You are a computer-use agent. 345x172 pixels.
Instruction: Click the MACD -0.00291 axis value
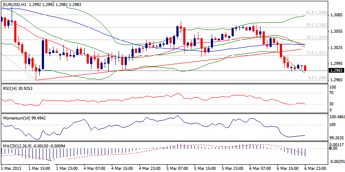click(336, 161)
